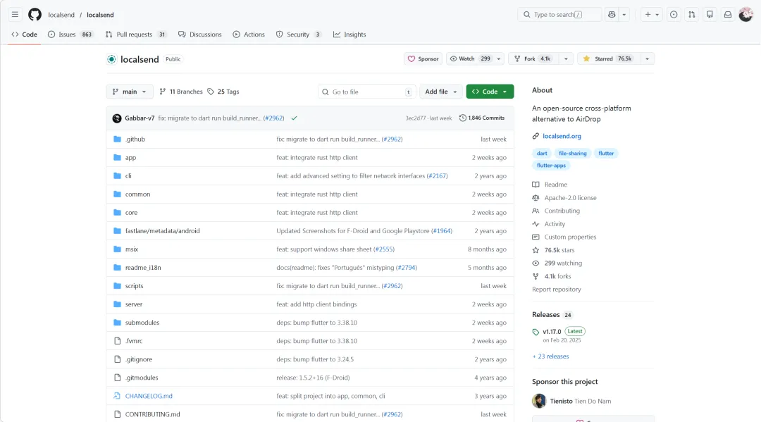View 25 Tags link
761x422 pixels.
coord(223,92)
